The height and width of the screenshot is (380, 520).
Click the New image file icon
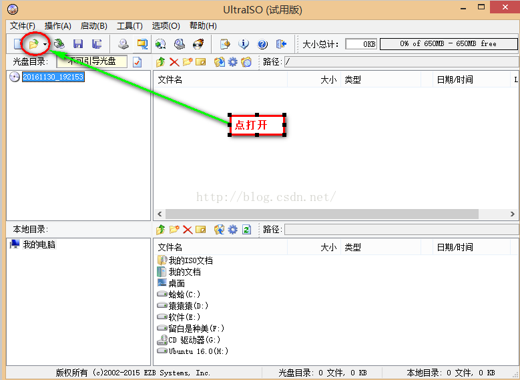[x=17, y=43]
